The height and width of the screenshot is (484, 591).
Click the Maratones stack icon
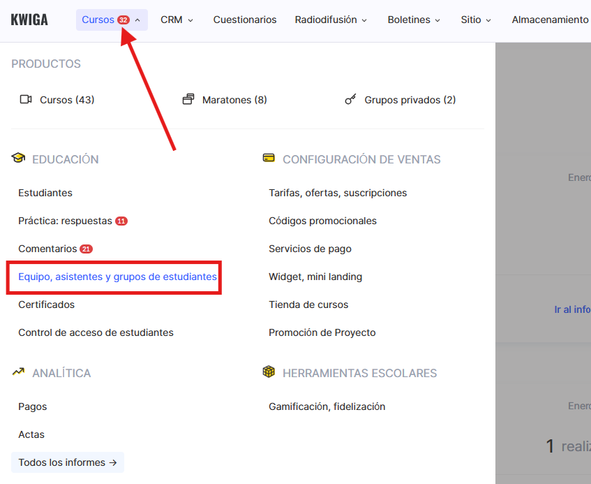(188, 100)
